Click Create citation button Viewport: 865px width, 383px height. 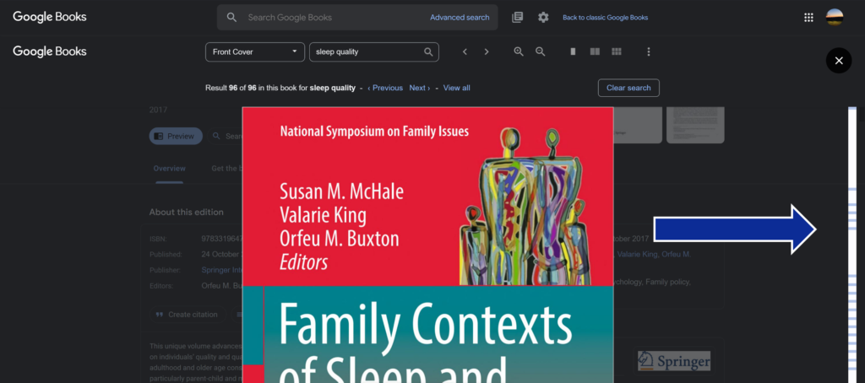(187, 315)
